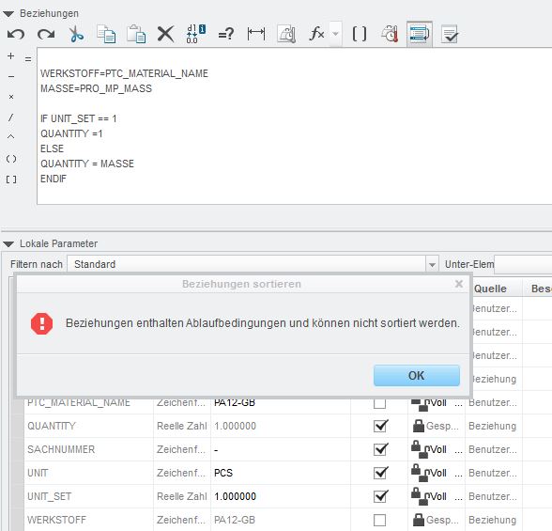Click the verify relations =? icon
This screenshot has height=531, width=552.
tap(225, 34)
